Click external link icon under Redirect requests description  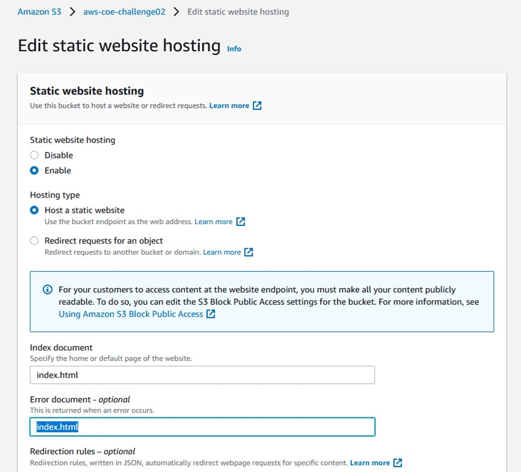[248, 252]
